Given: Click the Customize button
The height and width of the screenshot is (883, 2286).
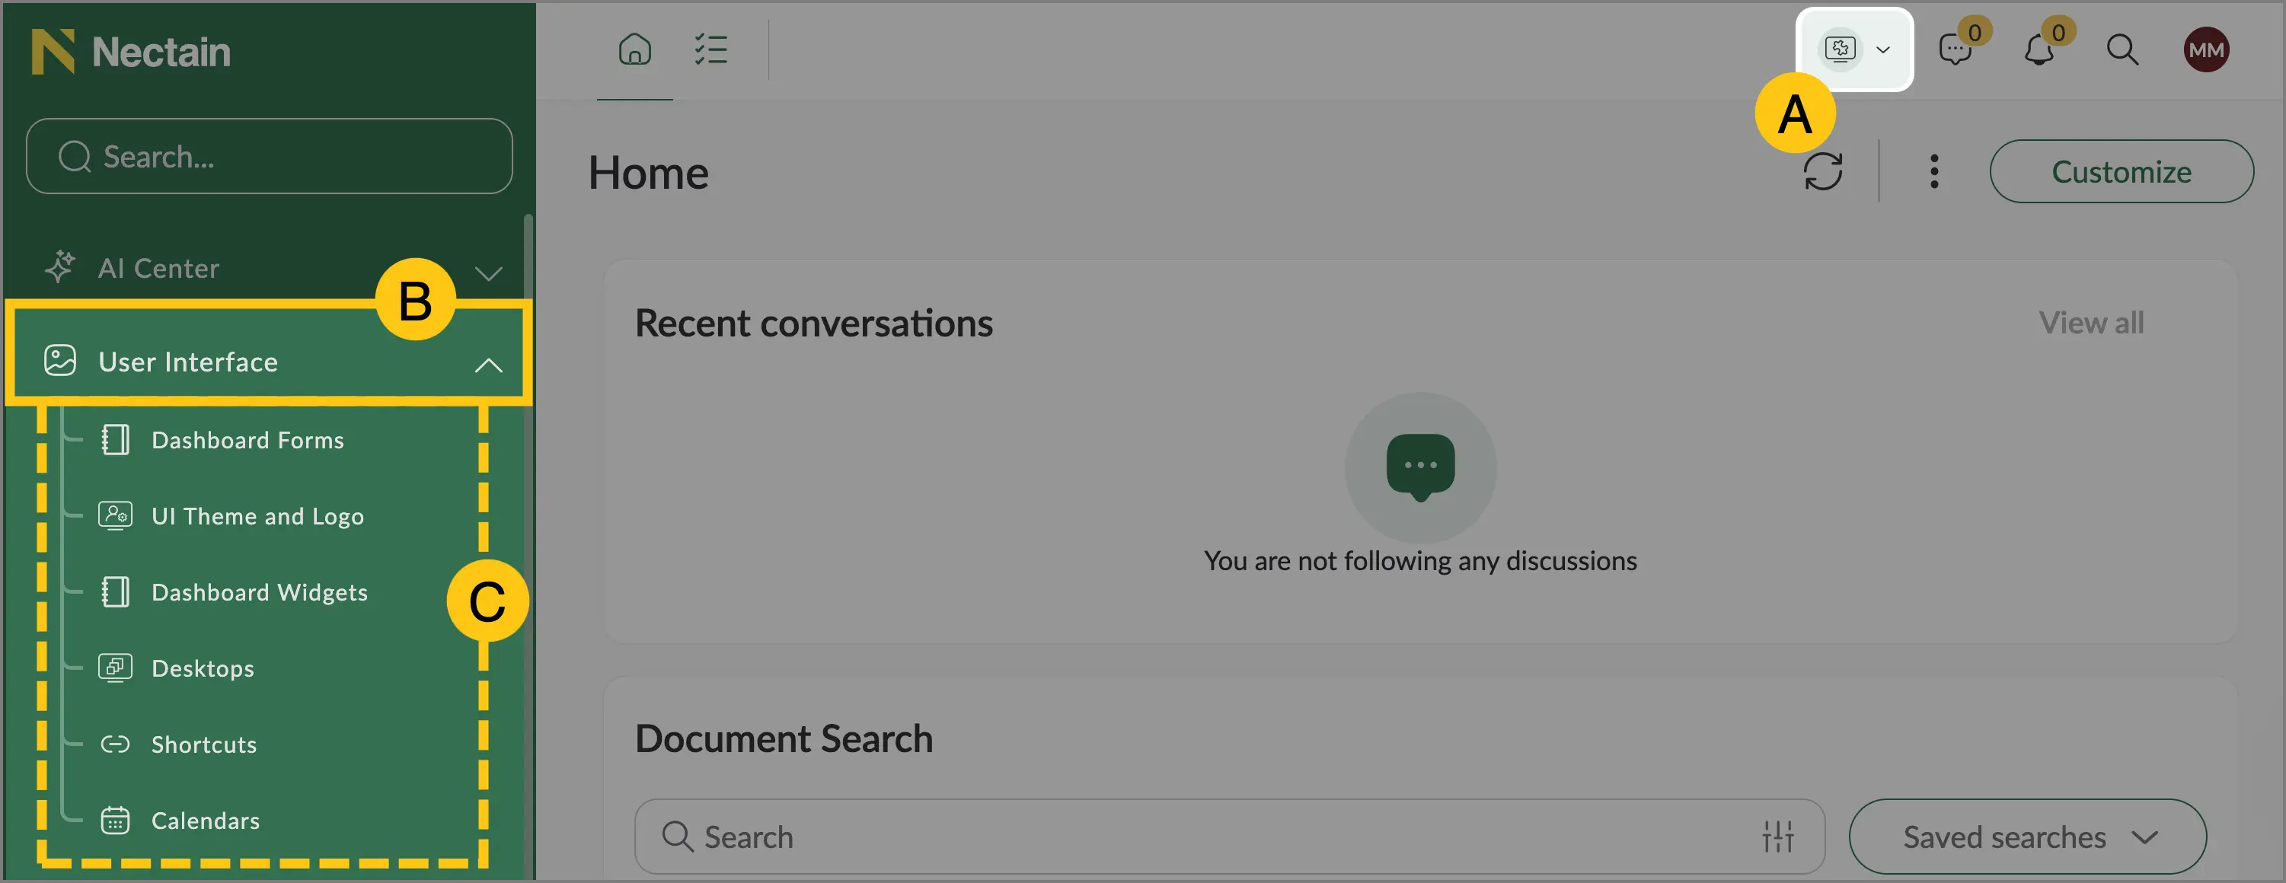Looking at the screenshot, I should tap(2121, 171).
